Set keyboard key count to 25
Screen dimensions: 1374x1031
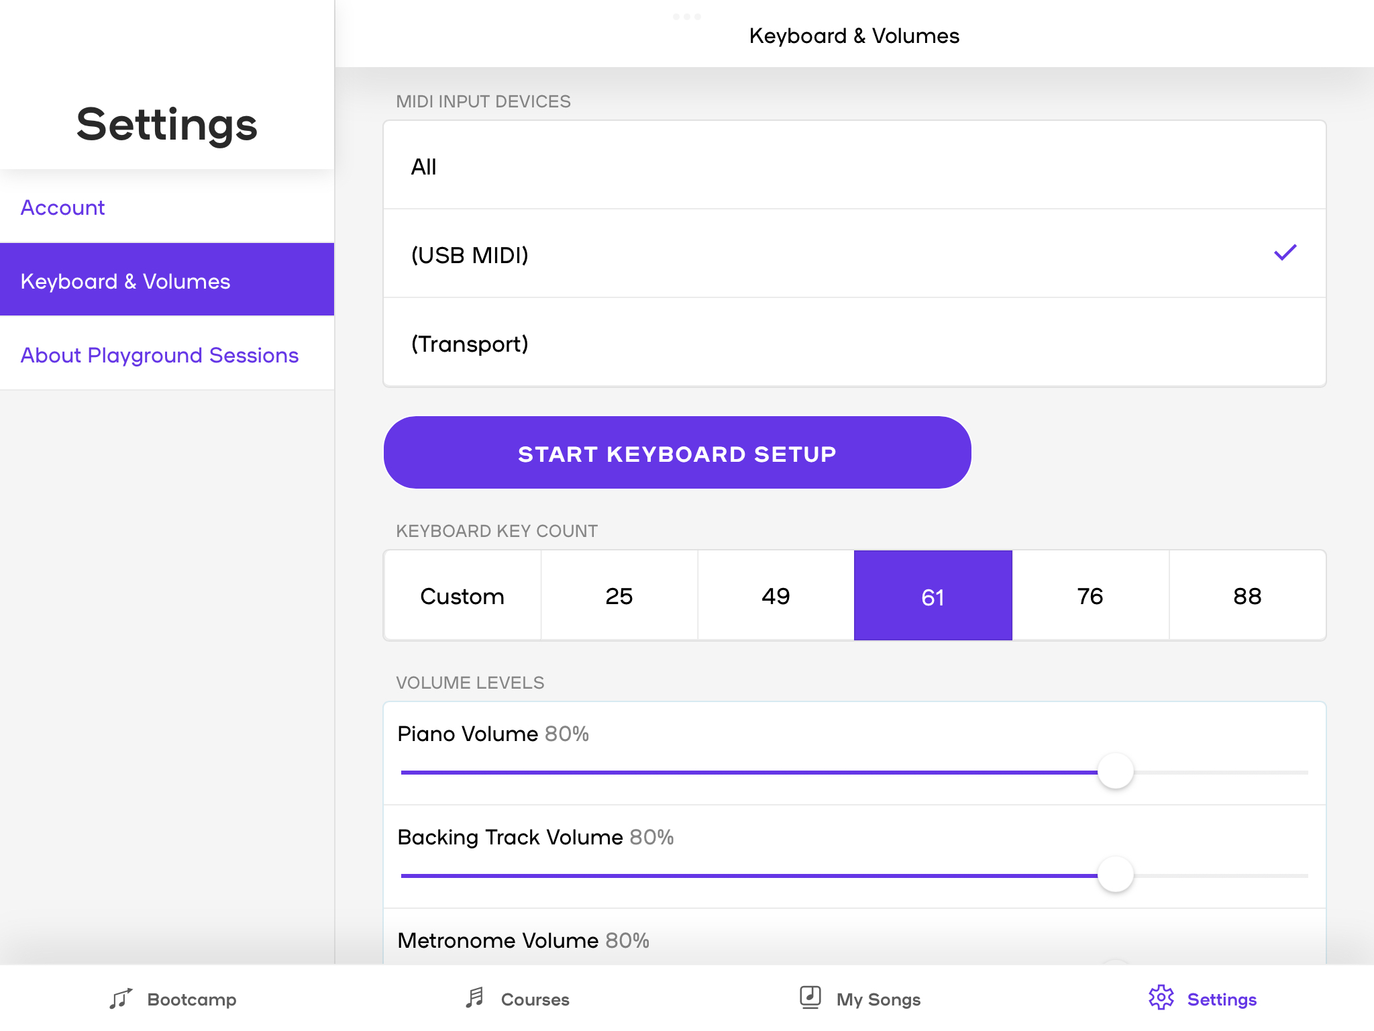(619, 596)
